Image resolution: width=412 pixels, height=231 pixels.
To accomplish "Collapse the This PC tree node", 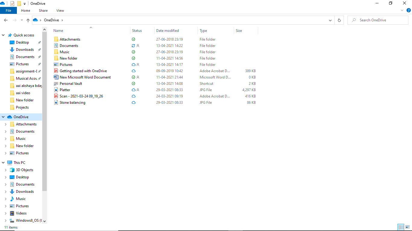I will coord(3,163).
